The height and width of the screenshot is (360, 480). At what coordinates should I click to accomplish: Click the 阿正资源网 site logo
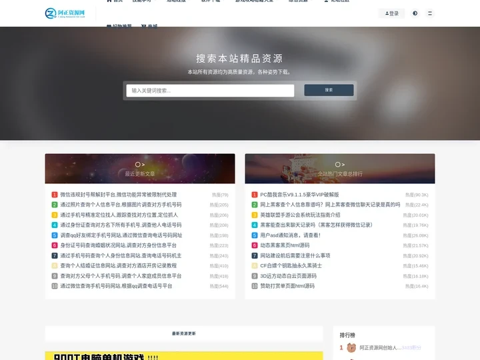tap(65, 13)
